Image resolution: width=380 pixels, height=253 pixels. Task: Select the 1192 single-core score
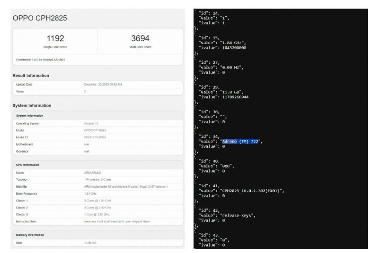coord(55,38)
